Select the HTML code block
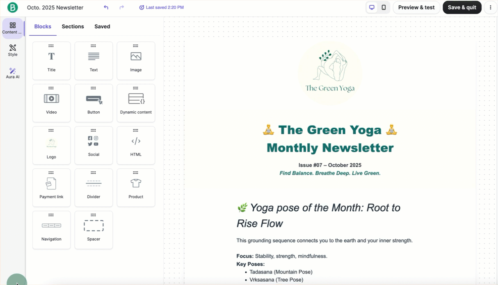This screenshot has width=498, height=285. (136, 145)
